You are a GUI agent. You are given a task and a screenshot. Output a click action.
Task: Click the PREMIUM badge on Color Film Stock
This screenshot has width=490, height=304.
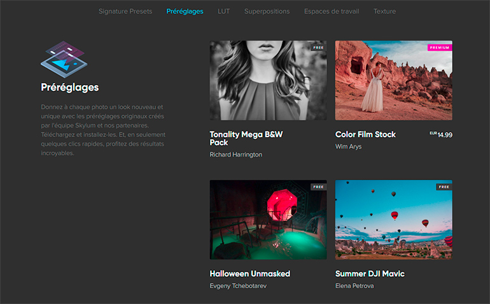(x=439, y=48)
